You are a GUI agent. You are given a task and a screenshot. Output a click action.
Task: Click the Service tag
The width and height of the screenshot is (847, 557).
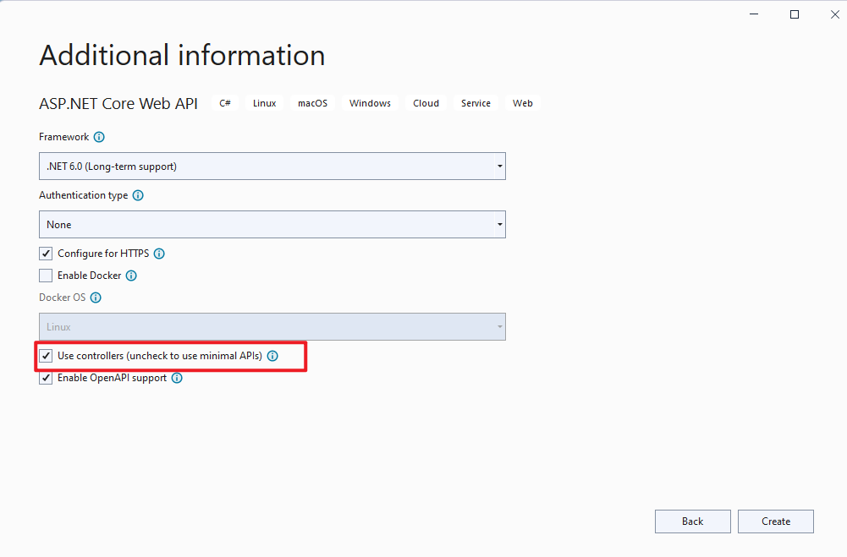pos(476,103)
